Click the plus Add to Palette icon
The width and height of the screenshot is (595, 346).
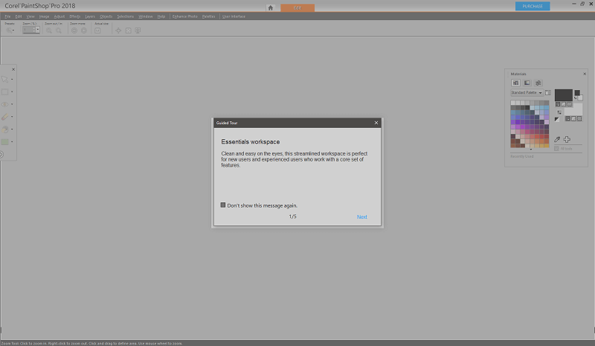(x=567, y=139)
